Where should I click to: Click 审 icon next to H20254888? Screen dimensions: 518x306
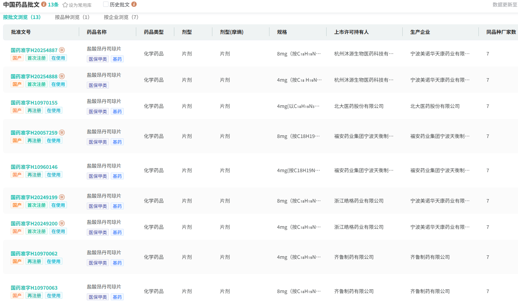[x=62, y=76]
